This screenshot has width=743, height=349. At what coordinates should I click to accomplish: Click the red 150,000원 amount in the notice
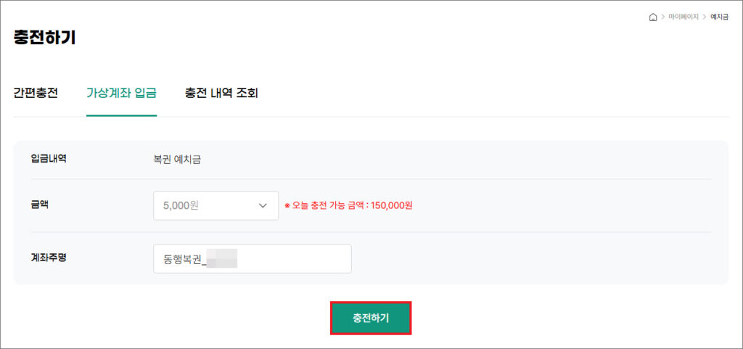tap(391, 206)
